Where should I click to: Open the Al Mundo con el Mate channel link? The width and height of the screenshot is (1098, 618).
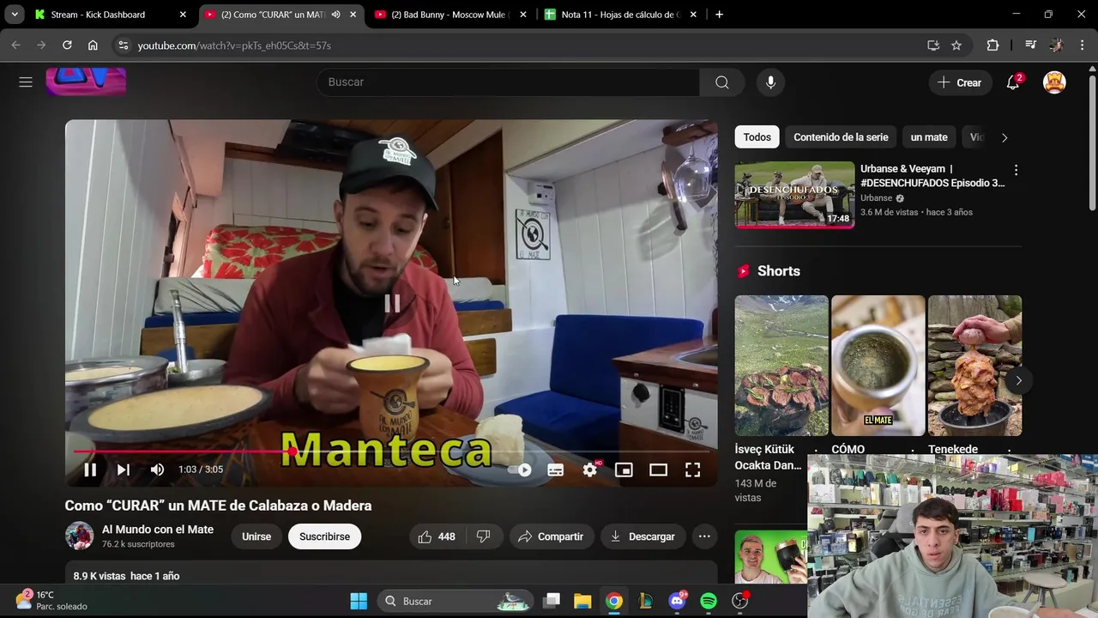[158, 530]
